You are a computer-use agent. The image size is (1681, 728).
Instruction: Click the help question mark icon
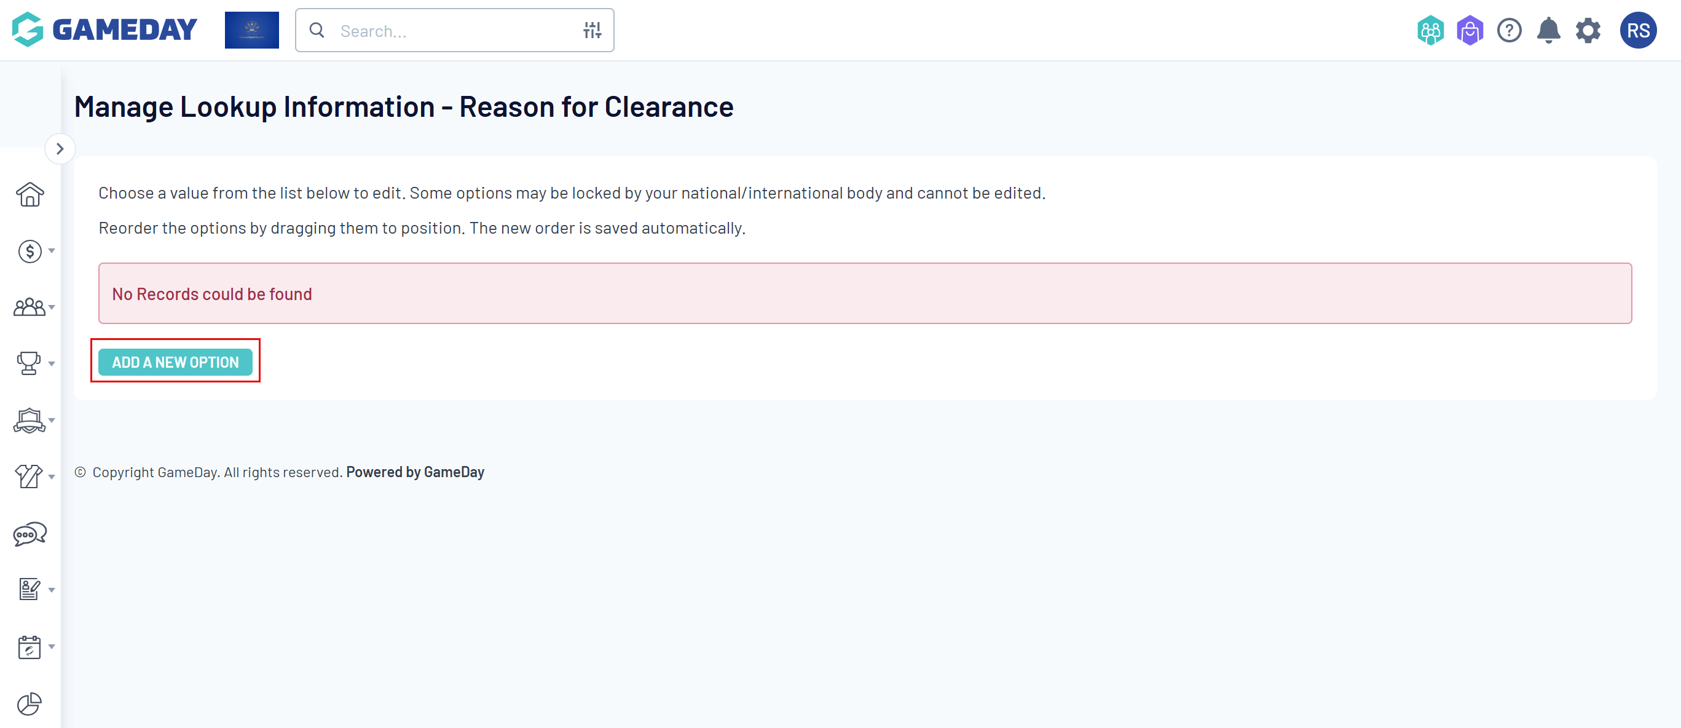tap(1509, 31)
